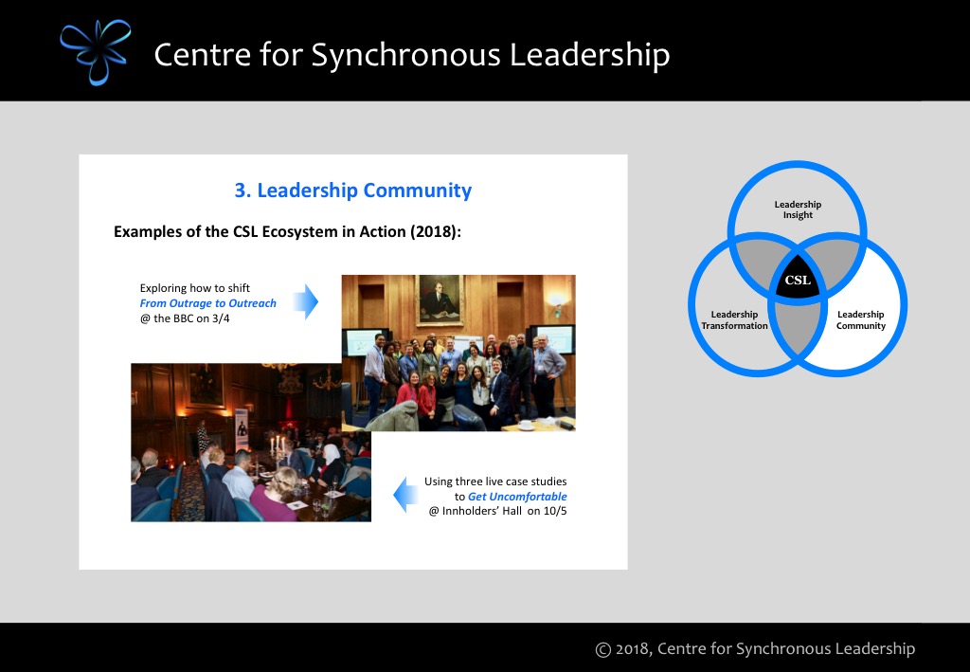Screen dimensions: 970x672
Task: Open the BBC group photo
Action: pyautogui.click(x=458, y=353)
